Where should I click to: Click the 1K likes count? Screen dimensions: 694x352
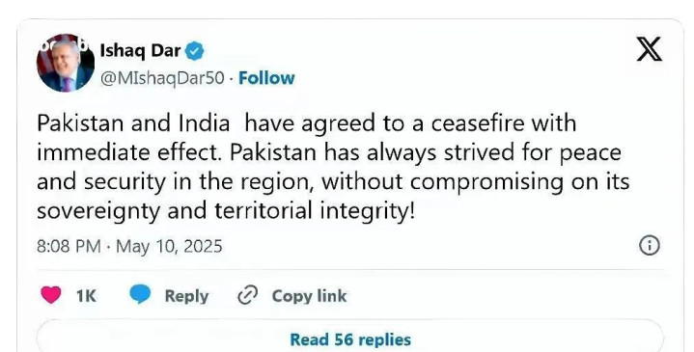[86, 296]
